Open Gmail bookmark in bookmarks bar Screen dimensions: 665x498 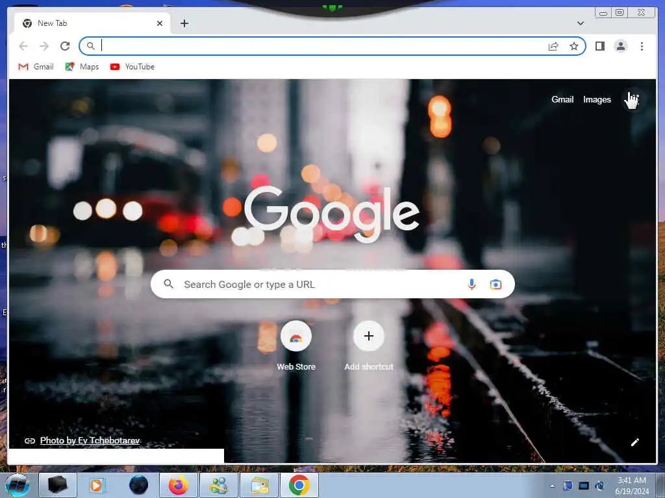click(x=36, y=67)
